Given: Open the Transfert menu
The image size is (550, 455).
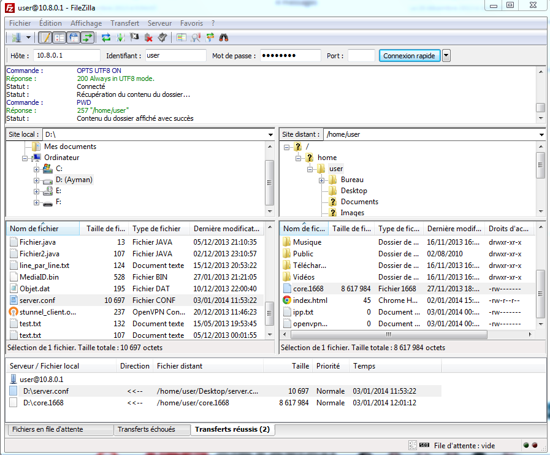Looking at the screenshot, I should (x=124, y=23).
